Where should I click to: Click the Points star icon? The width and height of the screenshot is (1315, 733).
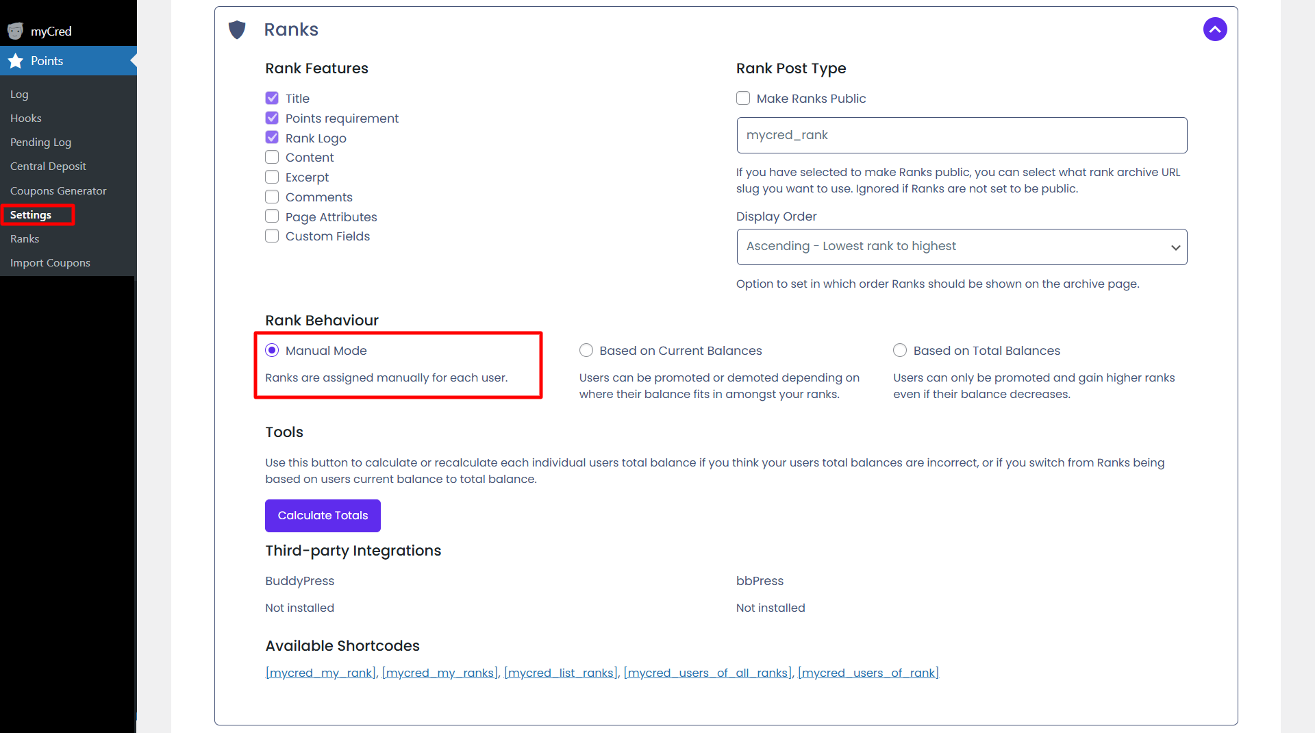coord(16,61)
